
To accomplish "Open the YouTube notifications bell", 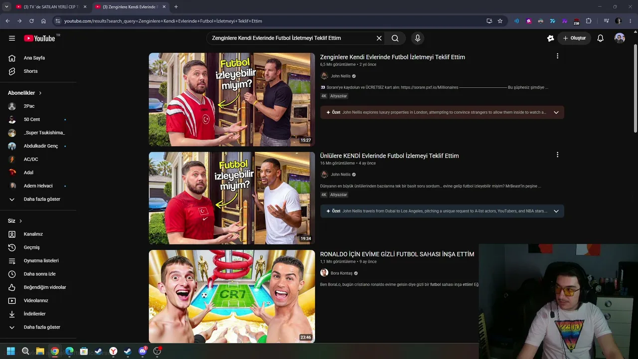I will 601,38.
